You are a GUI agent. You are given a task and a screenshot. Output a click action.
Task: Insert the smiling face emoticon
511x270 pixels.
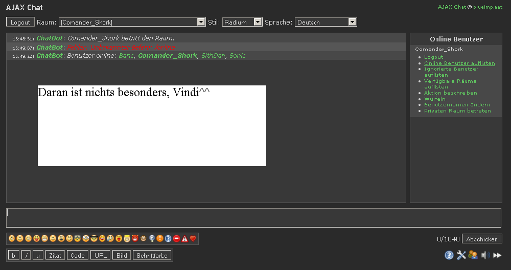pyautogui.click(x=12, y=239)
